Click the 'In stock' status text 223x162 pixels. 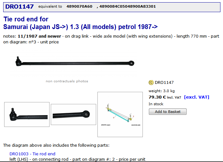coord(156,104)
